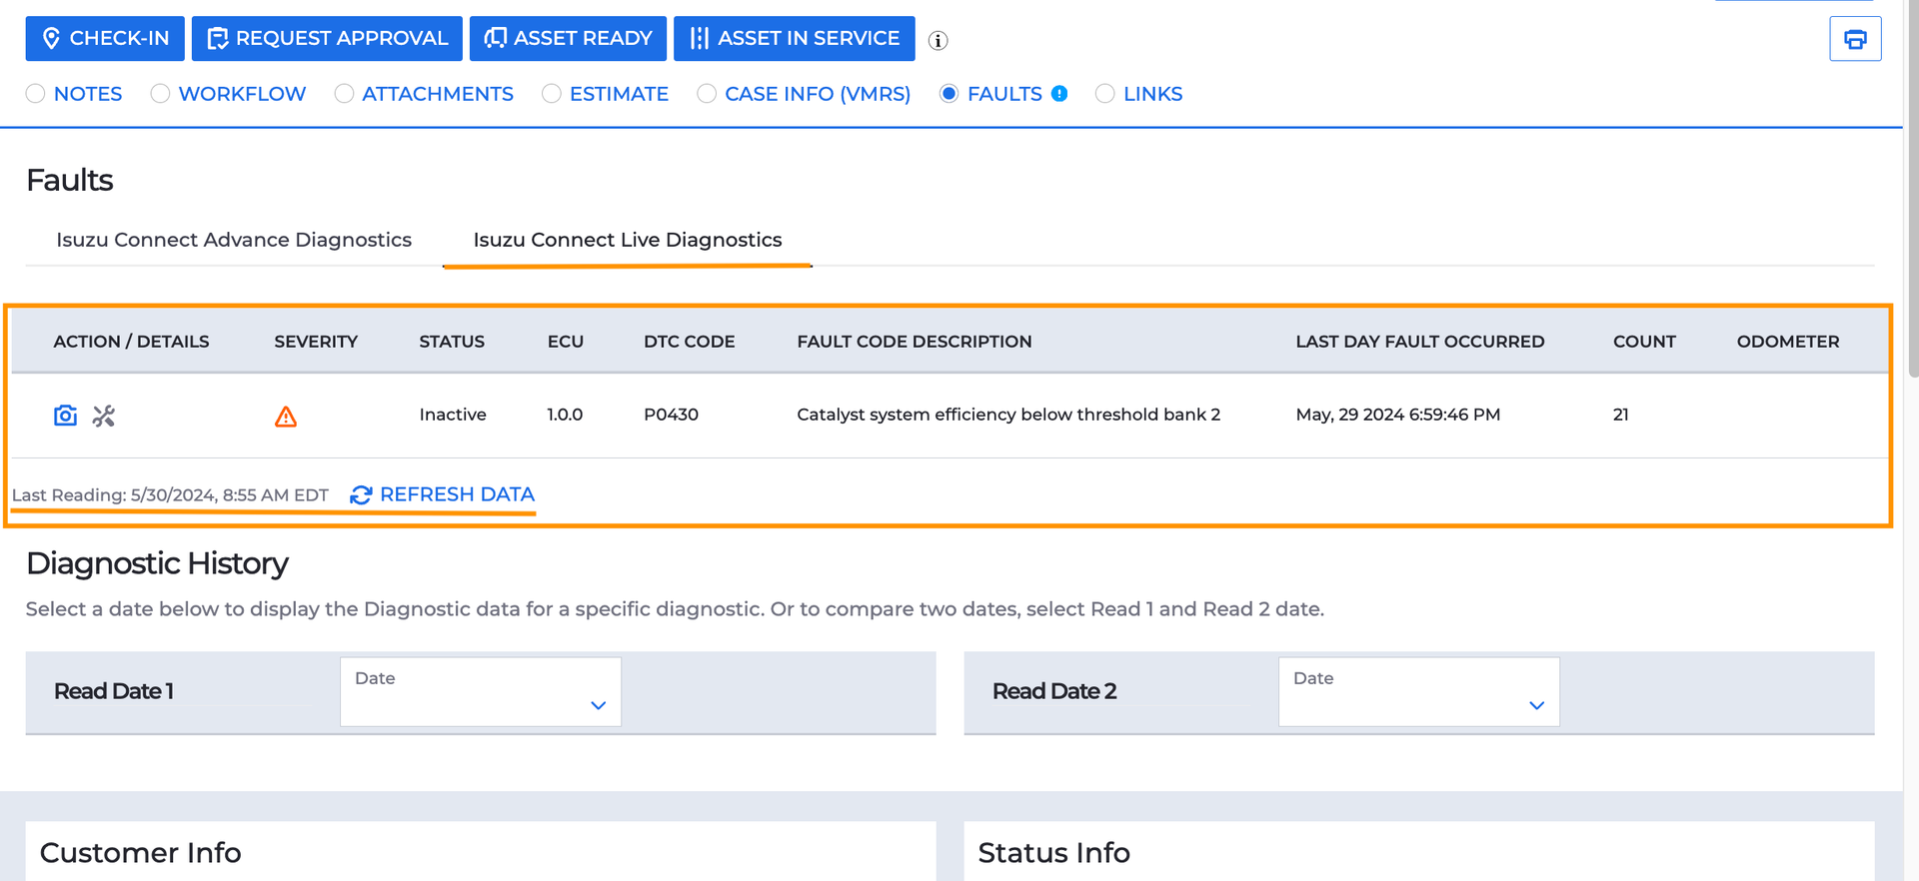
Task: Click the count value 21
Action: coord(1621,415)
